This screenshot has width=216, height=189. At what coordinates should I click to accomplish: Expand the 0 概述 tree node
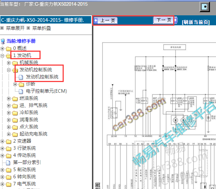point(2,48)
